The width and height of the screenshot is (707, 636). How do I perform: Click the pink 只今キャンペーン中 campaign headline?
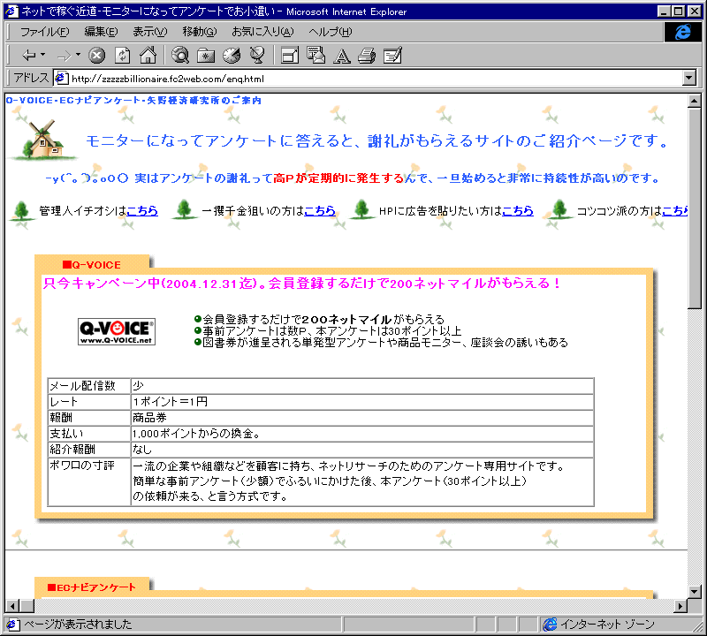coord(302,284)
